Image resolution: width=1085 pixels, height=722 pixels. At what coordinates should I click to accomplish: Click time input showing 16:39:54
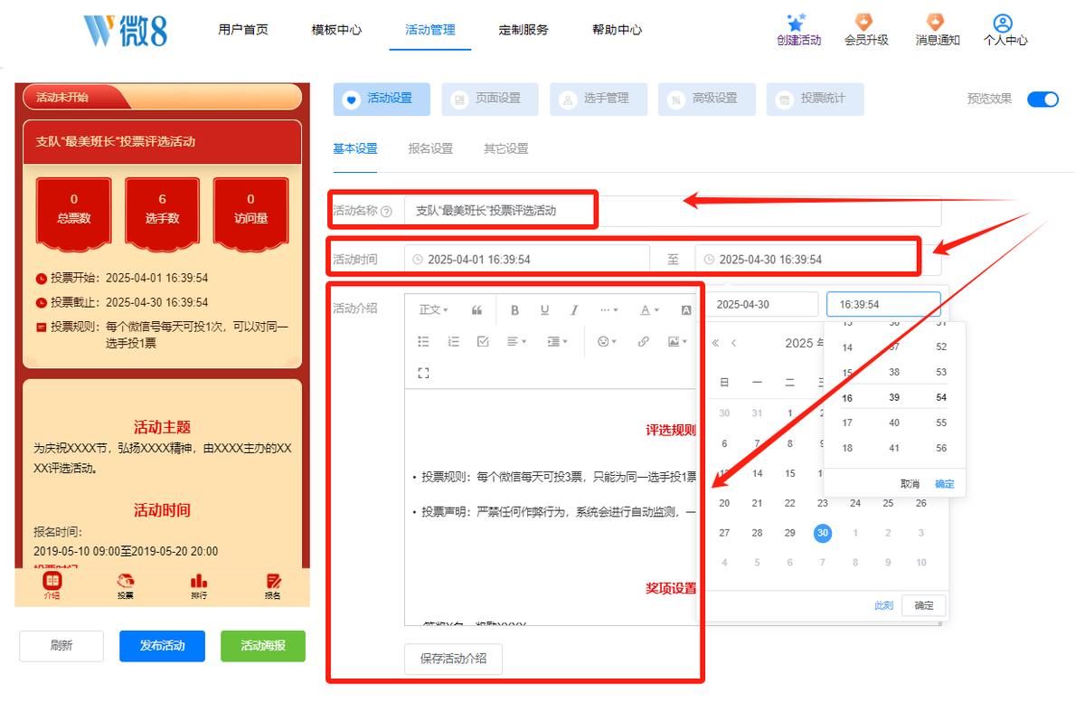883,305
